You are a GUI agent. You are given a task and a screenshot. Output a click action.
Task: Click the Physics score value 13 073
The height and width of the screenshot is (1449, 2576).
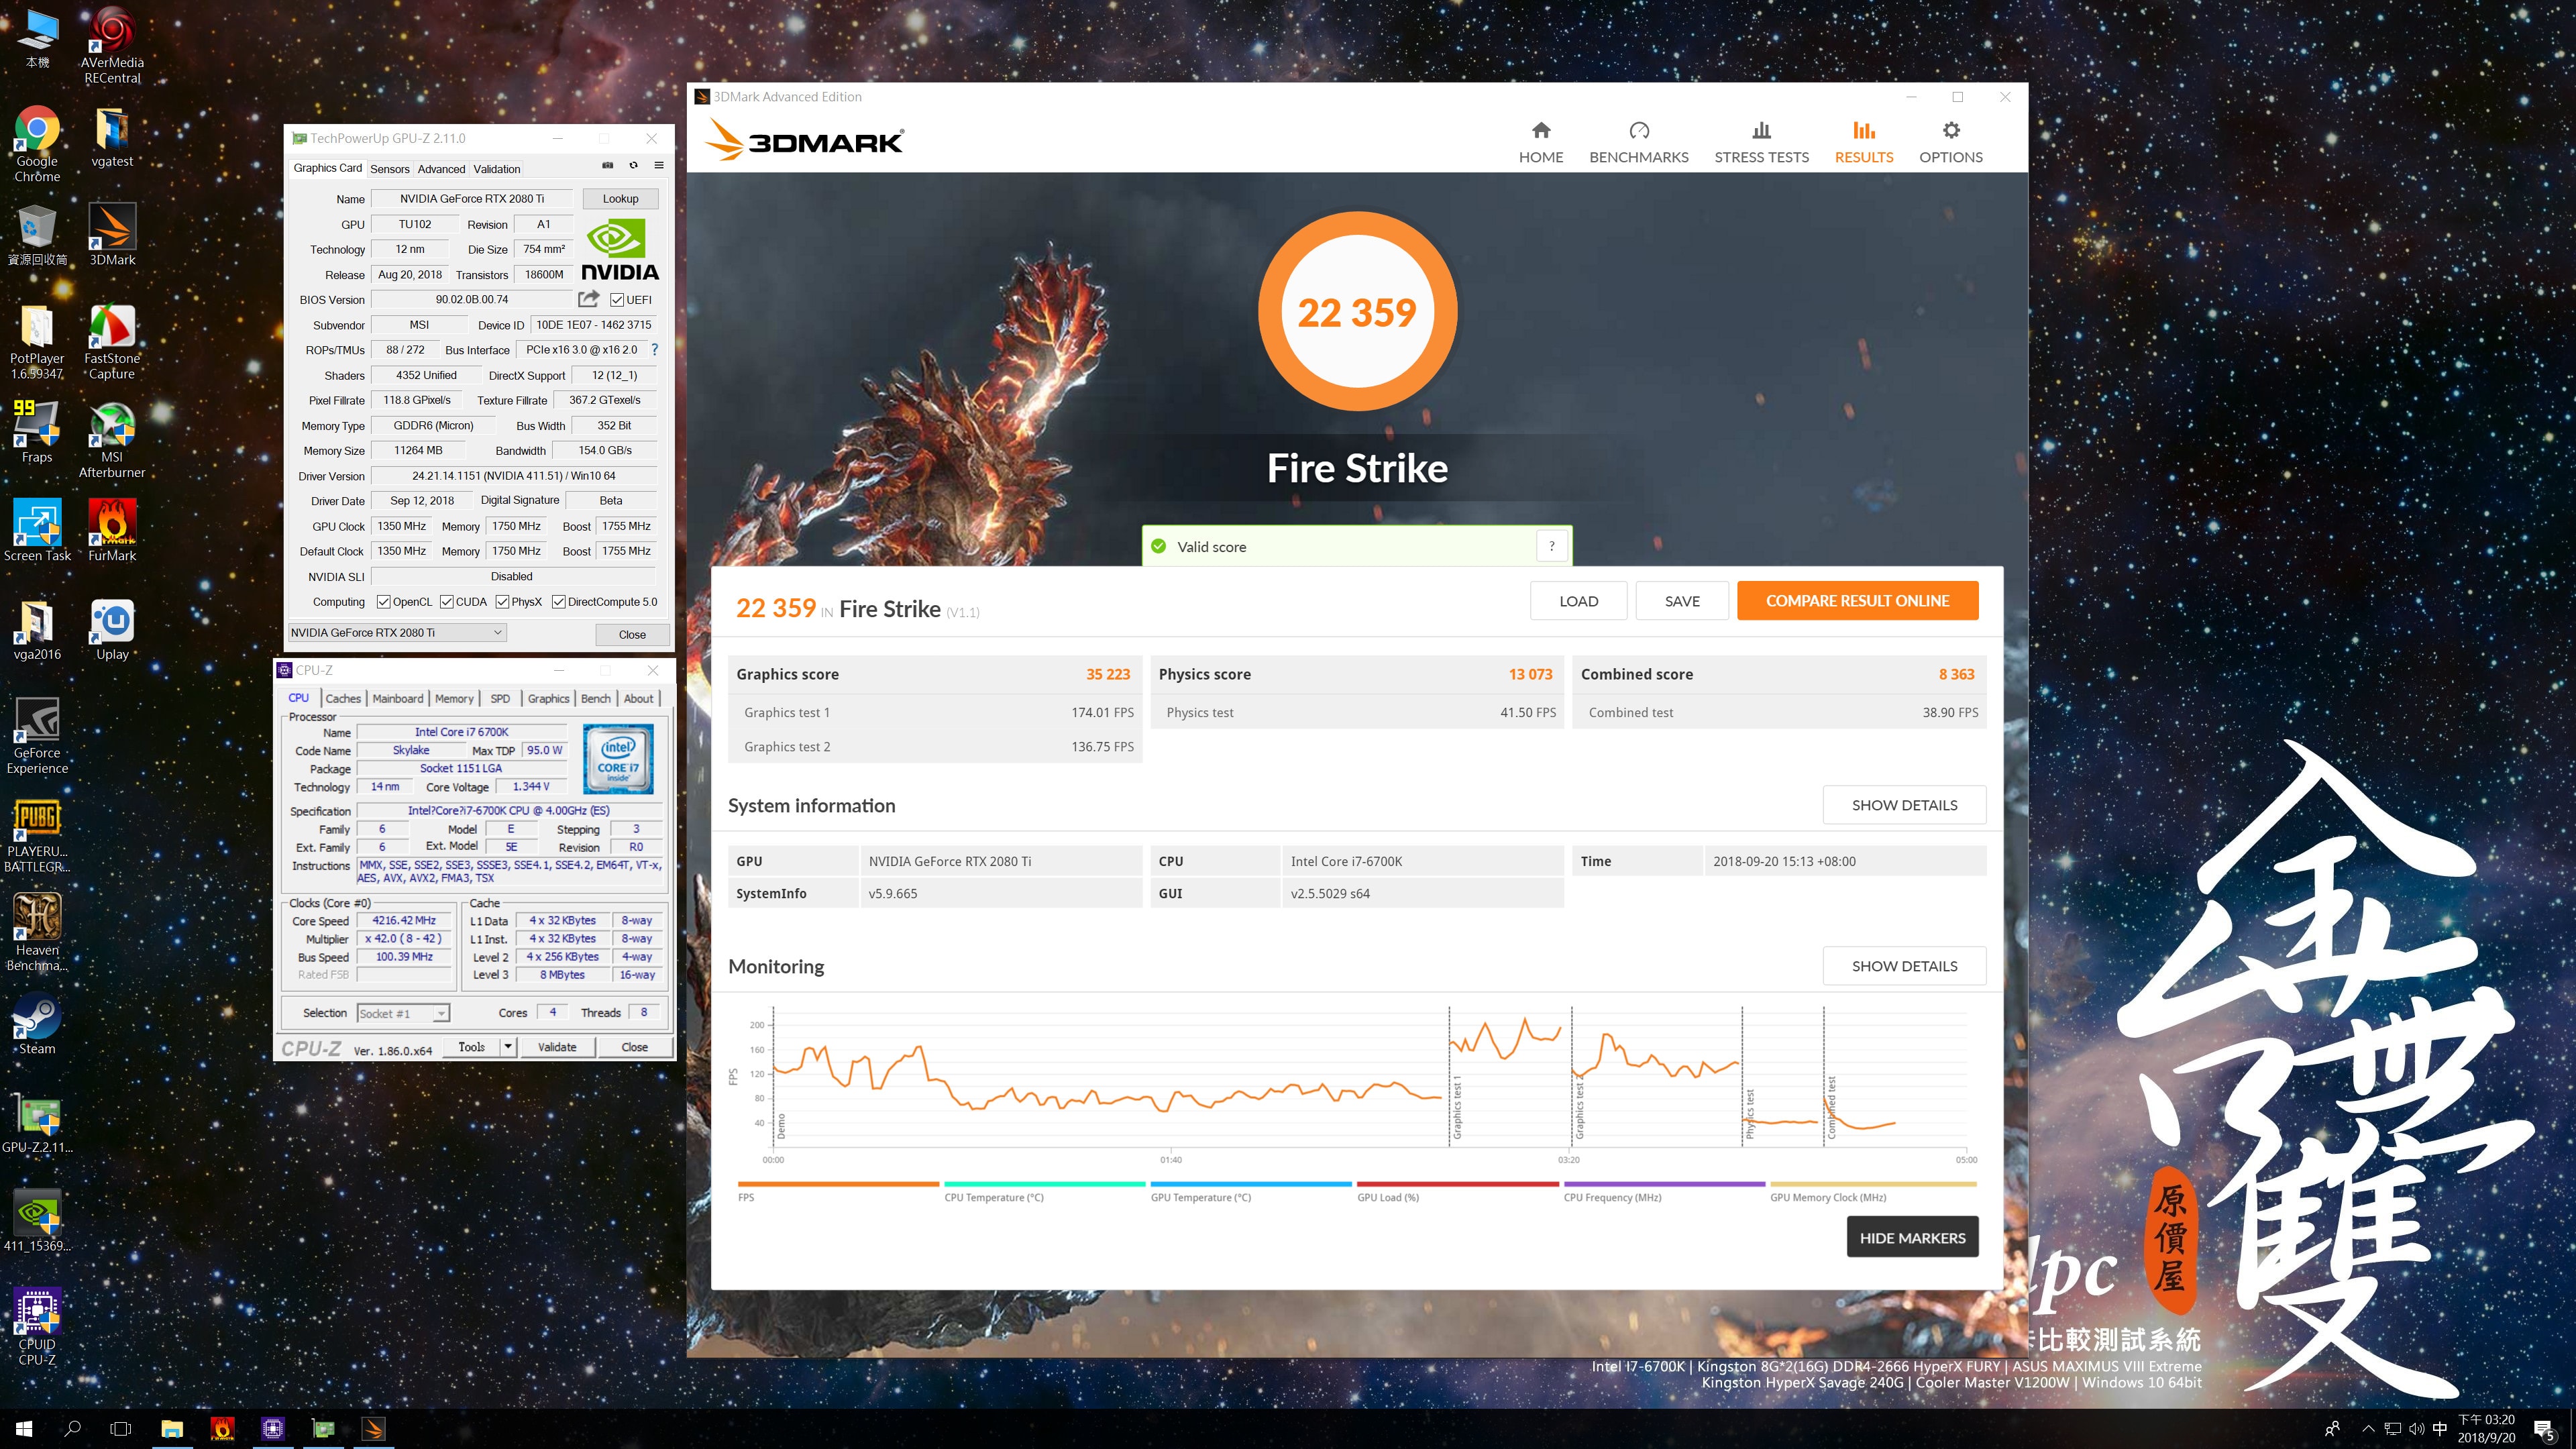pyautogui.click(x=1530, y=674)
